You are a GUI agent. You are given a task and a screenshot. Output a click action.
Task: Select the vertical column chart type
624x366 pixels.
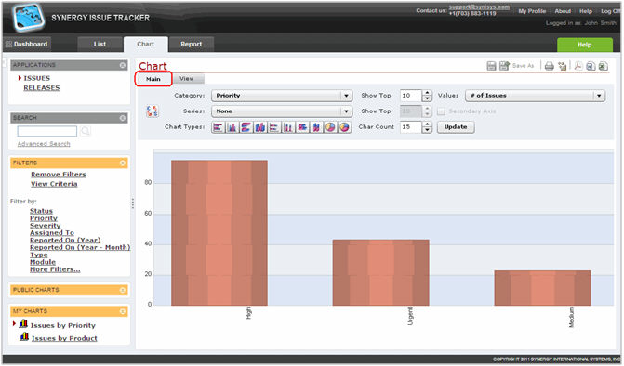tap(232, 127)
